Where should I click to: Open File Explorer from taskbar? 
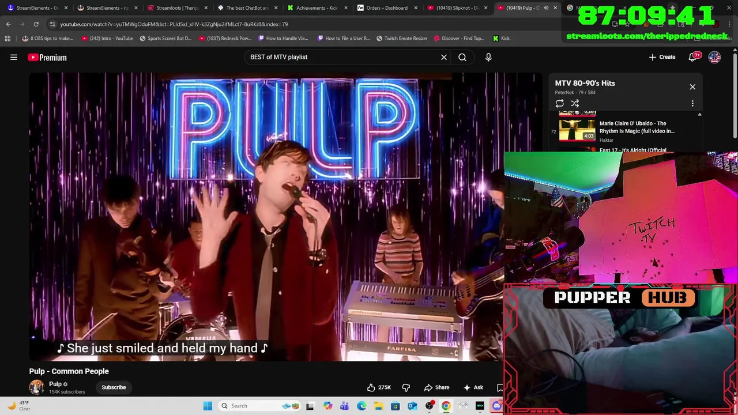(x=378, y=406)
